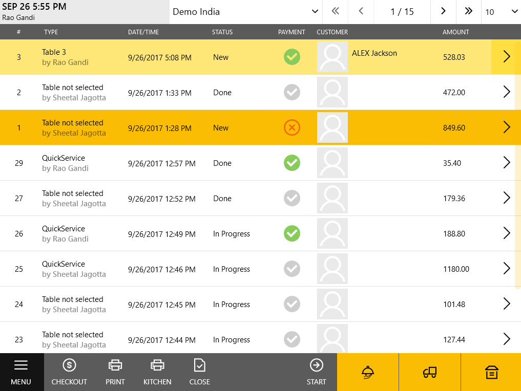Toggle green payment check for order 3
The image size is (521, 391).
pos(292,57)
